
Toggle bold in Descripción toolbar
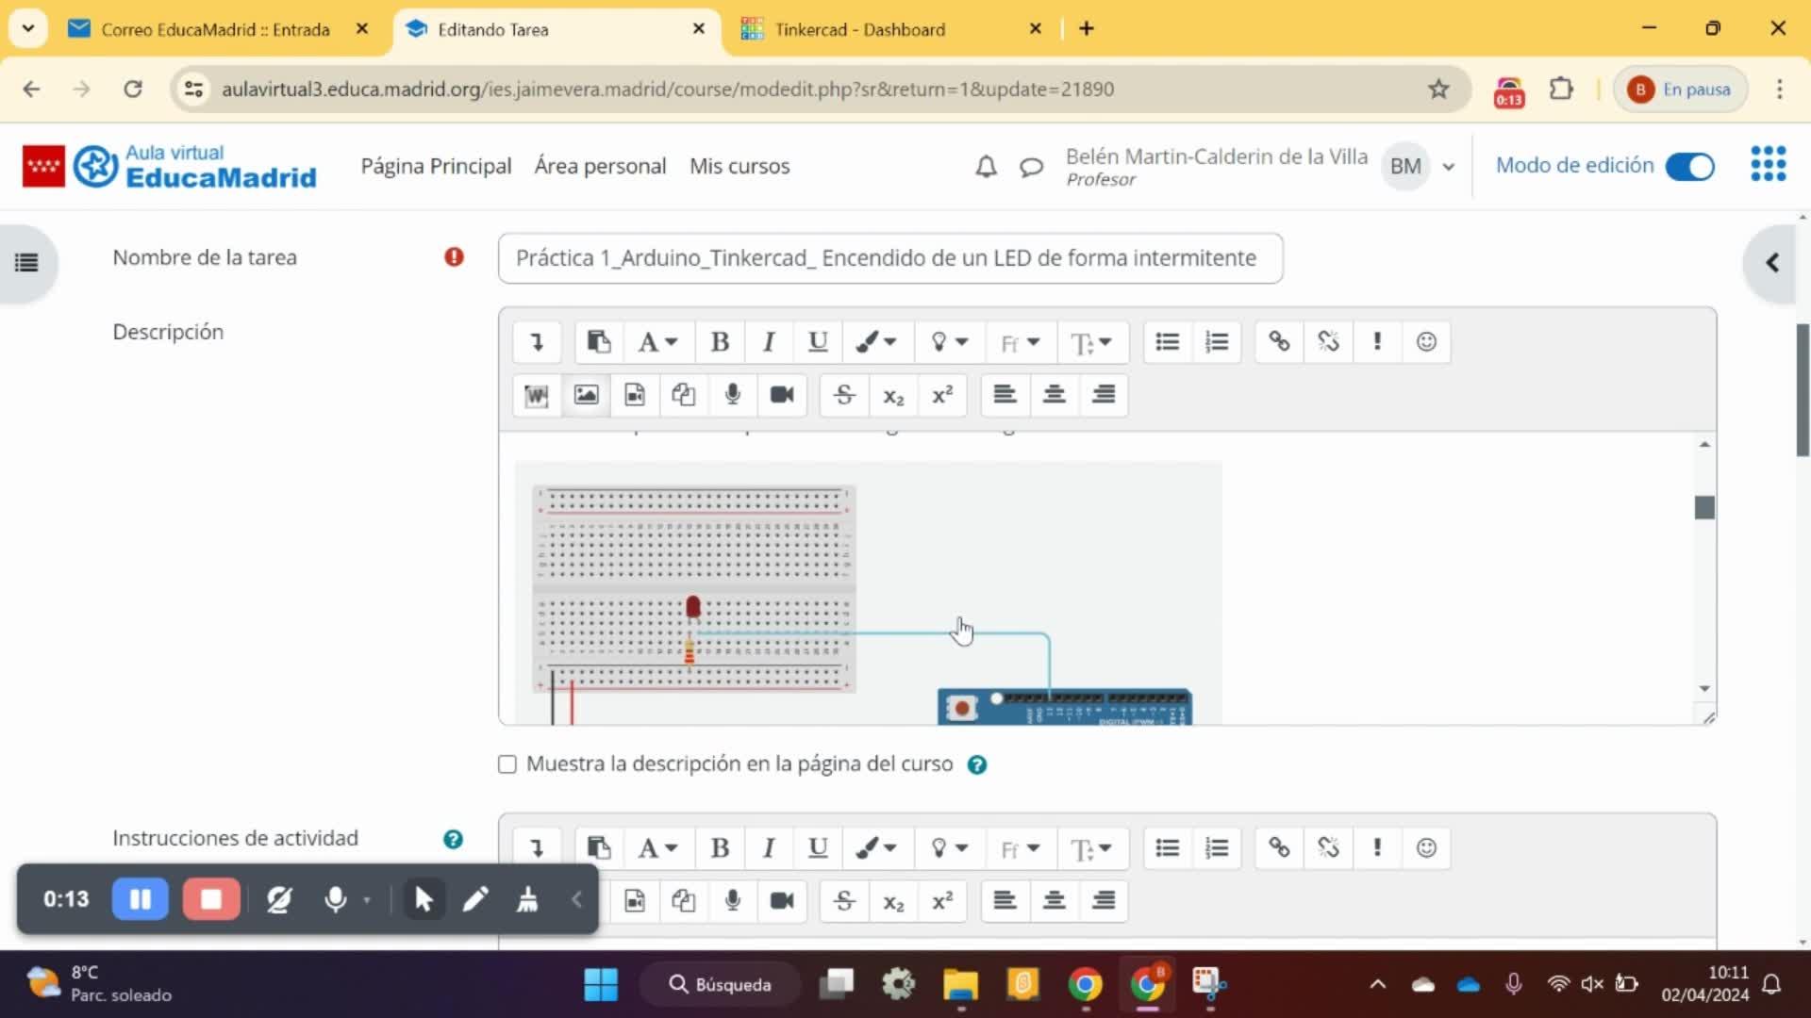tap(720, 342)
